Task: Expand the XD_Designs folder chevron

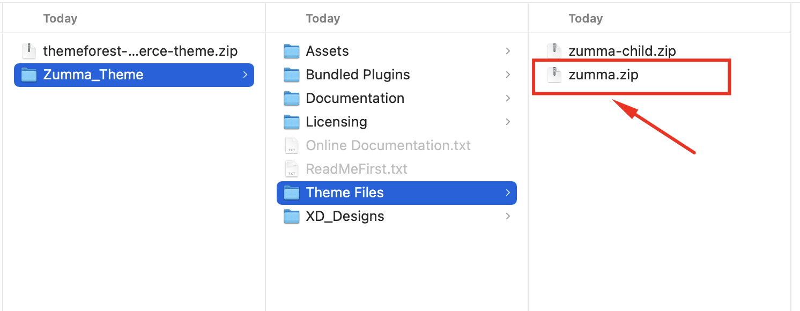Action: pos(507,216)
